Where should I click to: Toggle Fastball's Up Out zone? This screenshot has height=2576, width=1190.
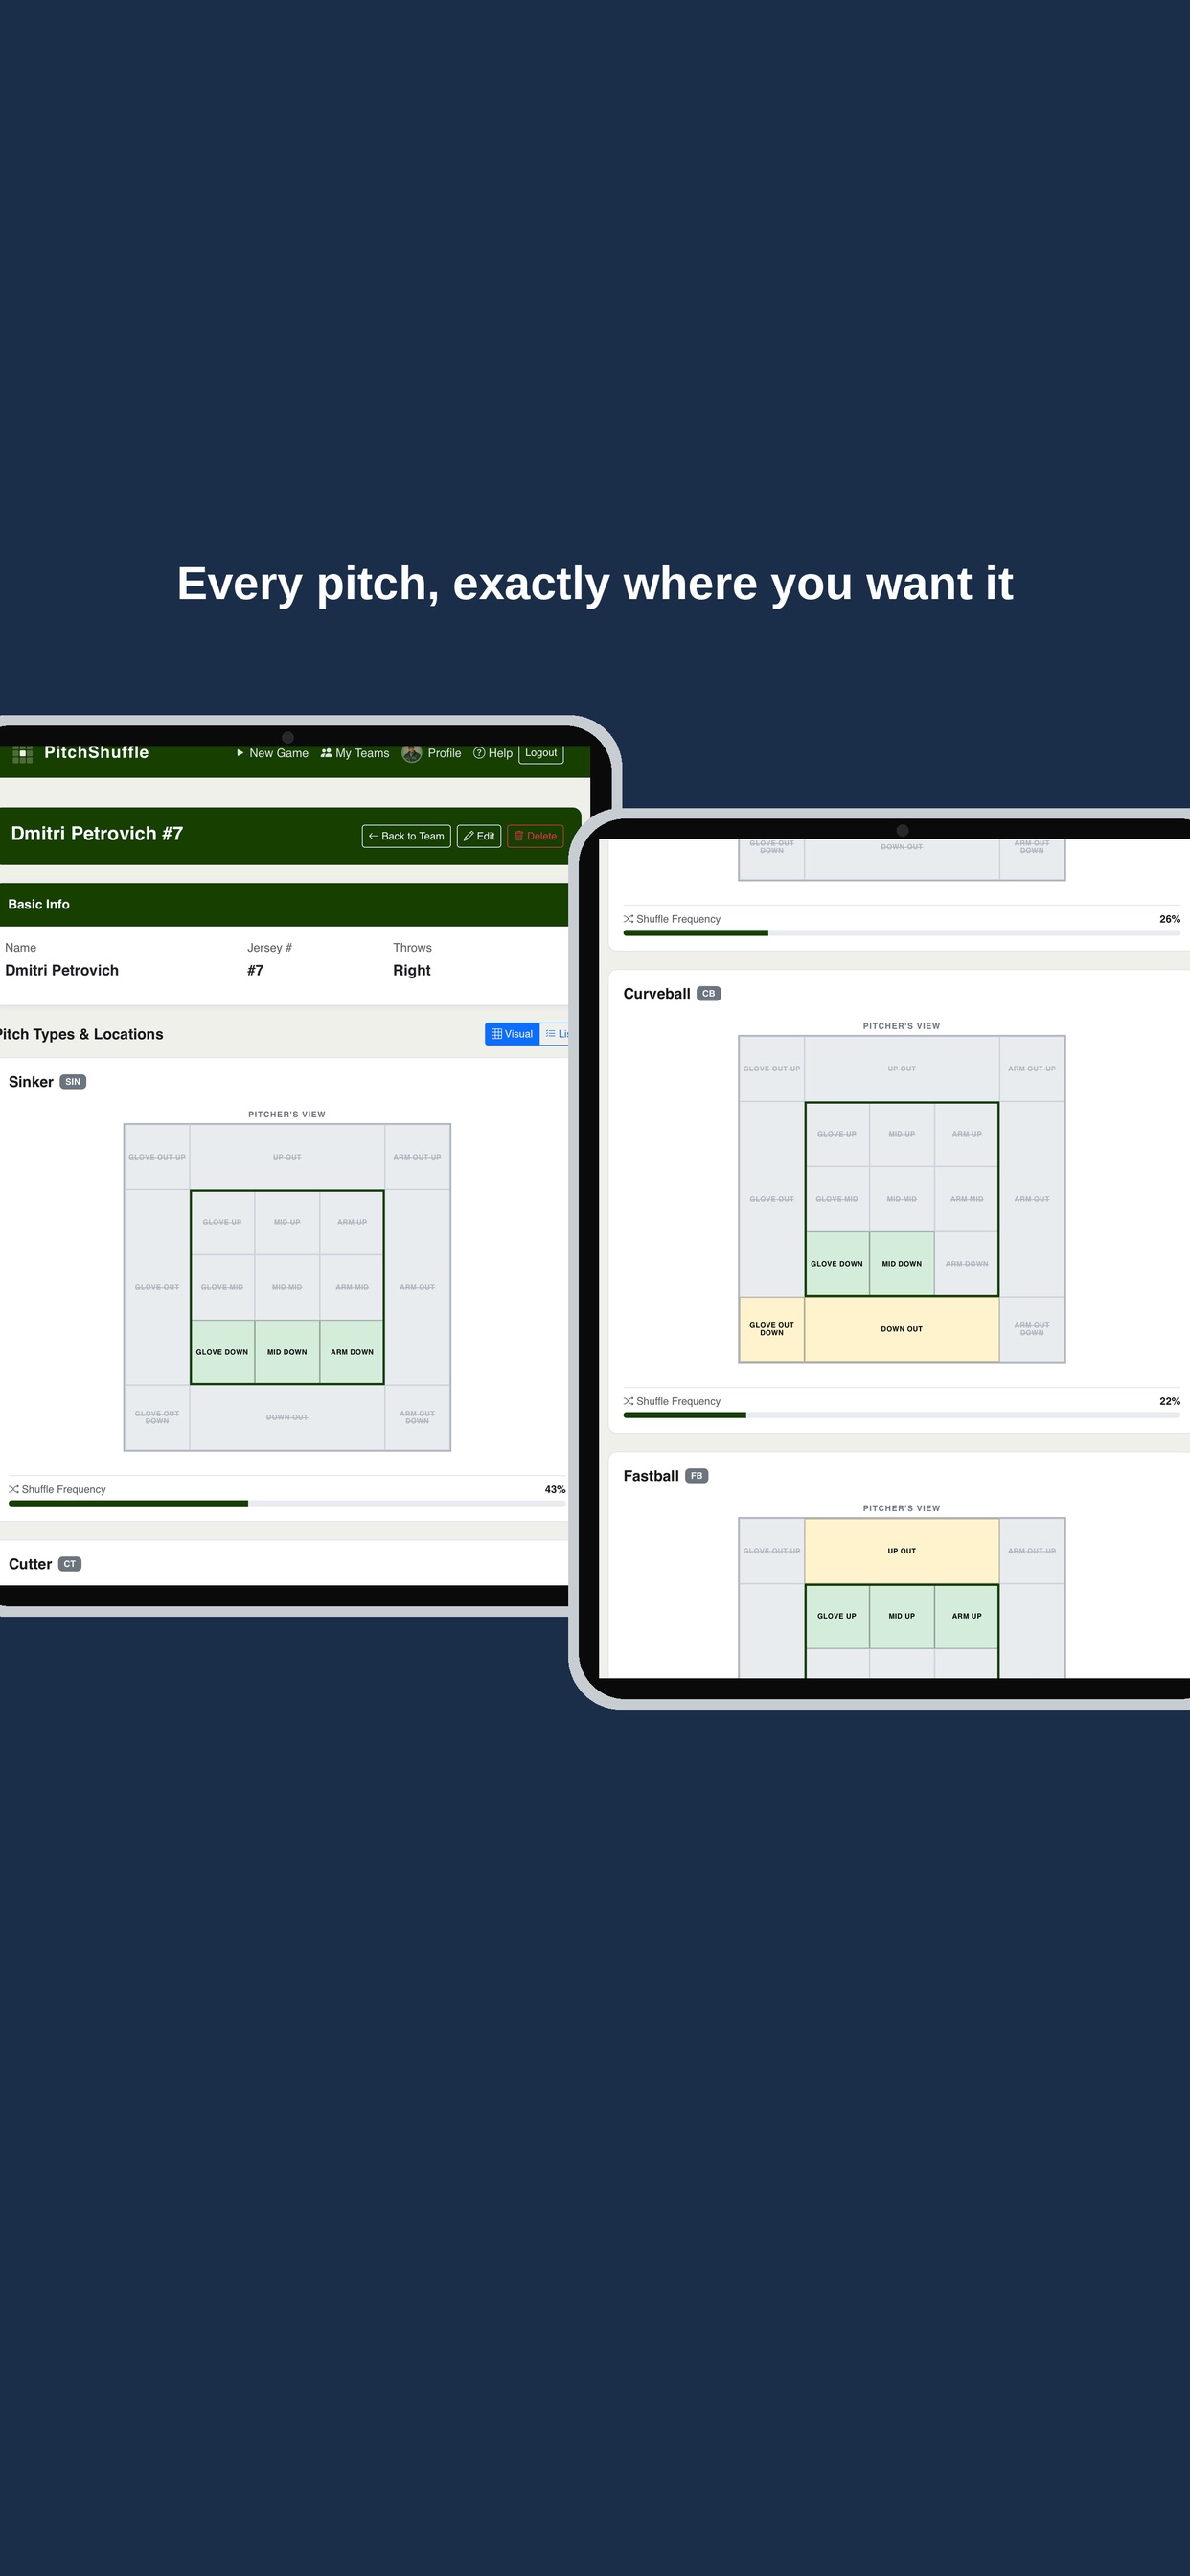click(902, 1551)
